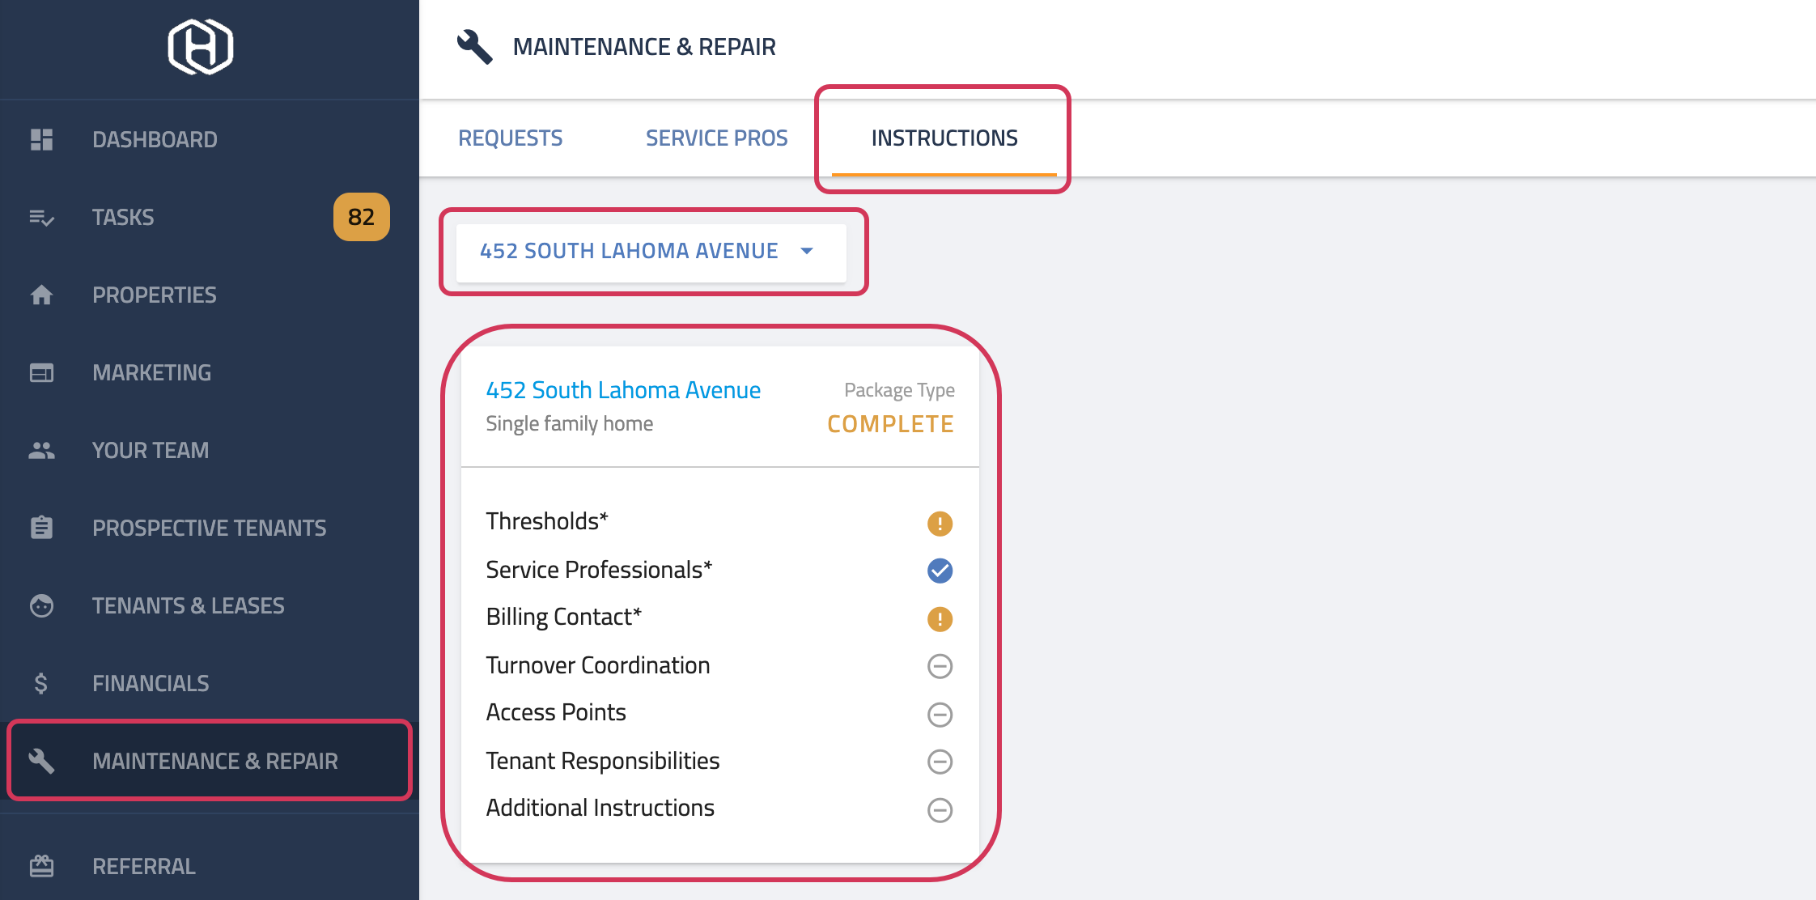Switch to the Requests tab
Image resolution: width=1816 pixels, height=900 pixels.
510,138
